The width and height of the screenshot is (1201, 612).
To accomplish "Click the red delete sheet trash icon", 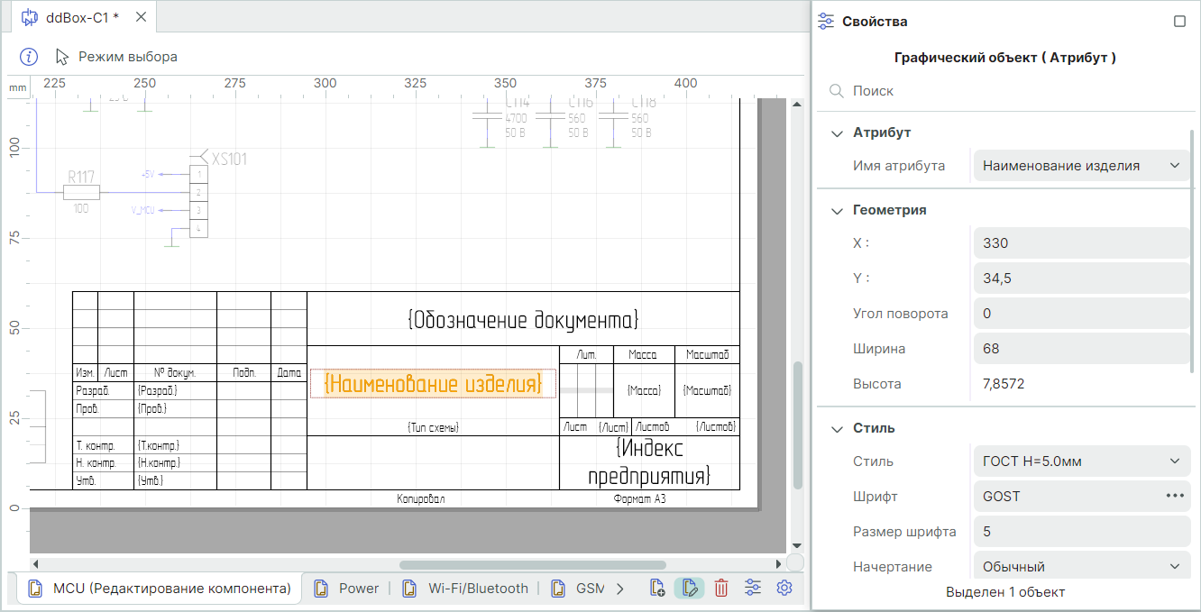I will point(721,589).
